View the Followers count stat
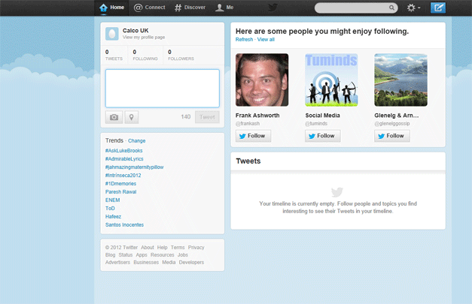Image resolution: width=472 pixels, height=304 pixels. point(181,56)
